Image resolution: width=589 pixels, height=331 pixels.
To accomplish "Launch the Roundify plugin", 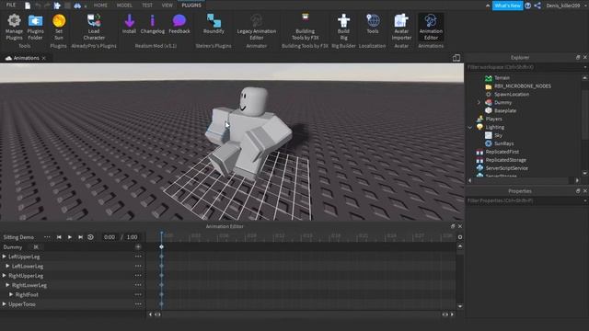I will point(214,24).
